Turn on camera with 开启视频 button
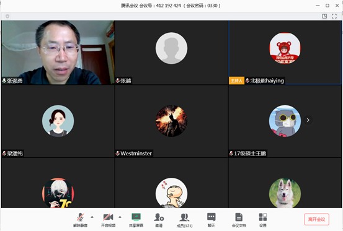The image size is (343, 231). 108,220
